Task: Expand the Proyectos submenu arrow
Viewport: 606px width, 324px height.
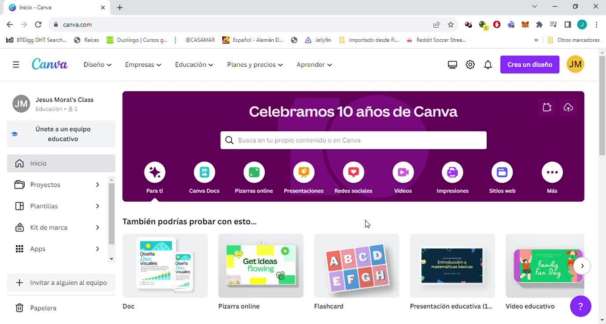Action: 97,185
